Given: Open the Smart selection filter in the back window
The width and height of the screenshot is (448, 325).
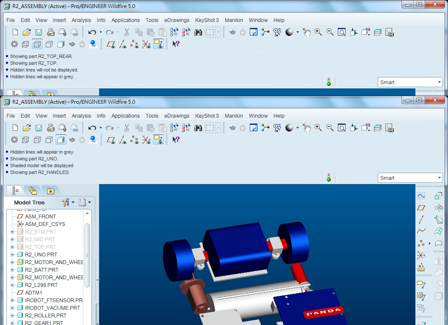Looking at the screenshot, I should coord(410,82).
